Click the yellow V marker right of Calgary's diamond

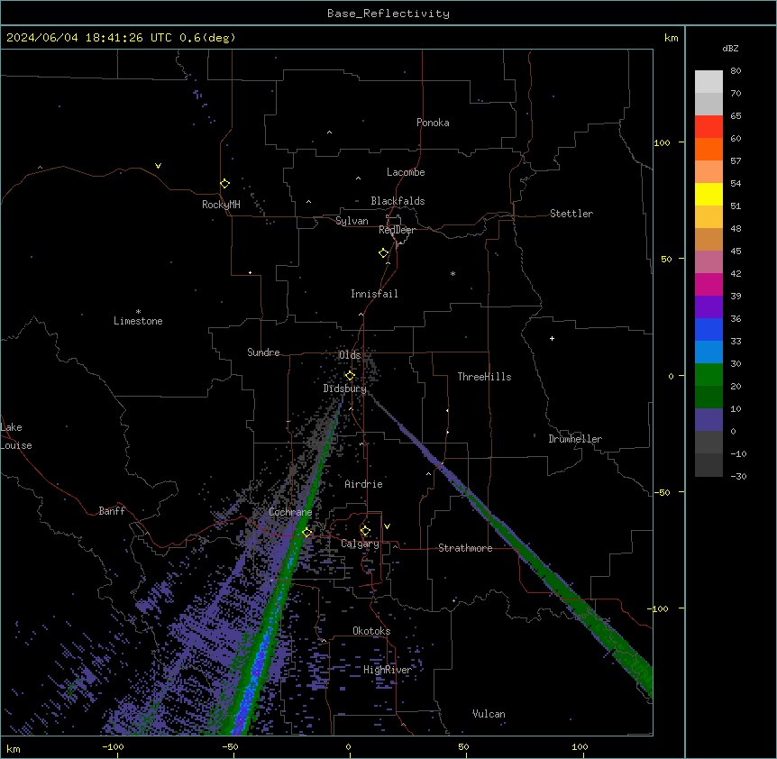pos(387,526)
